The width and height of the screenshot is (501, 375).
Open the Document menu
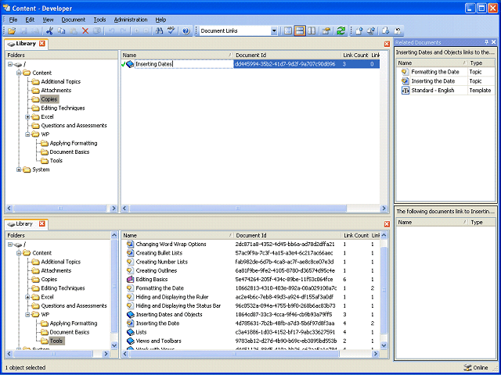(x=73, y=20)
